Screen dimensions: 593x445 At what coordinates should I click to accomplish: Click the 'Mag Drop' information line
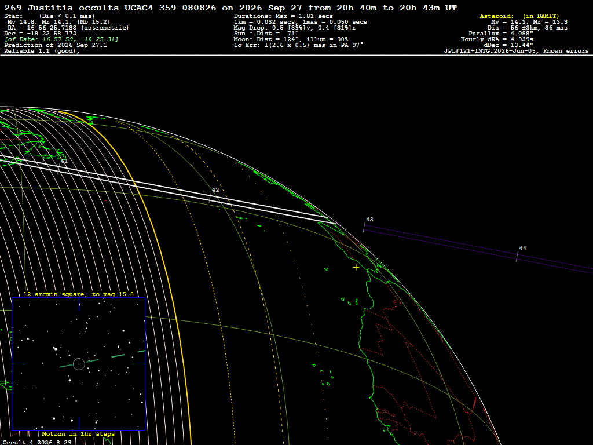pyautogui.click(x=295, y=28)
